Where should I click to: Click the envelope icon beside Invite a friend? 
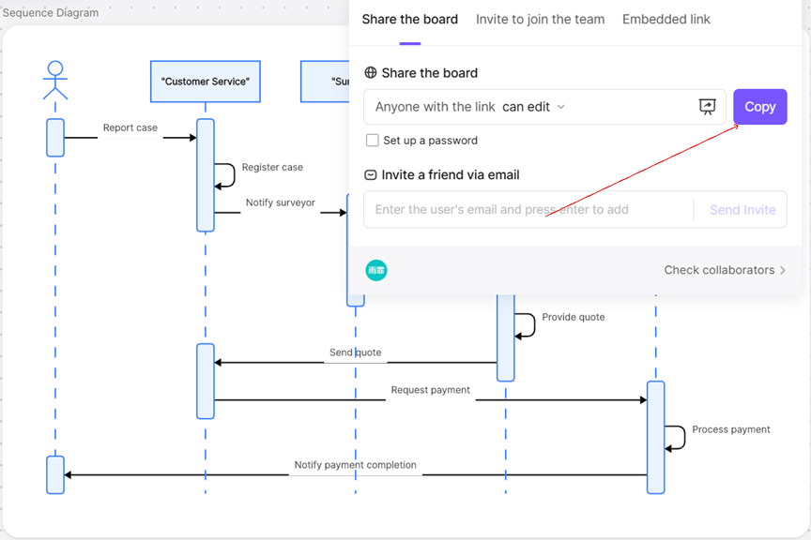coord(371,175)
